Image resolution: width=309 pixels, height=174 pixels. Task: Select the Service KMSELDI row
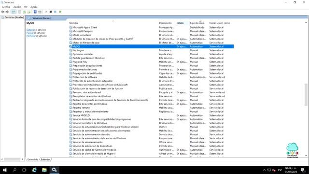[81, 116]
